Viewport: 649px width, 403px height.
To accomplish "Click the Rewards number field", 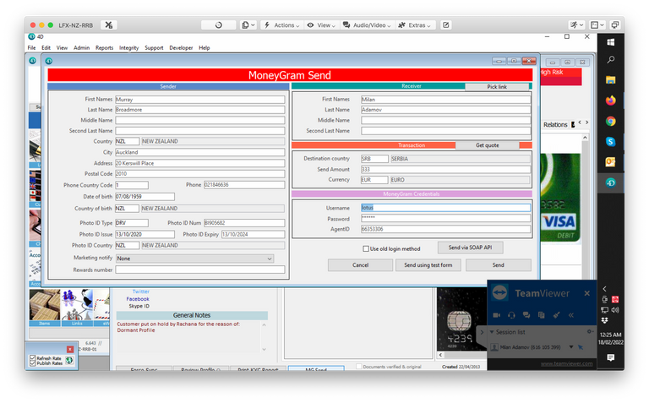I will (200, 270).
